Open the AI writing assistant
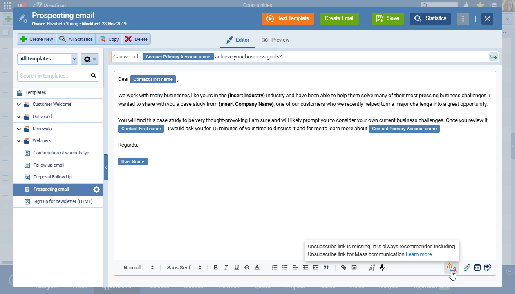This screenshot has width=515, height=294. [x=372, y=267]
